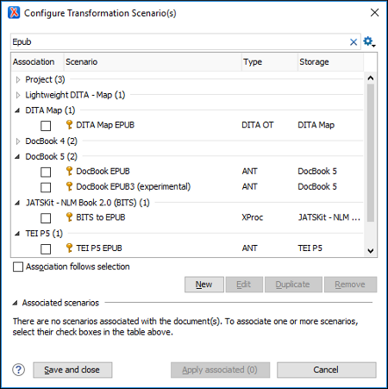
Task: Click the Oxygen X logo in title bar
Action: click(14, 13)
